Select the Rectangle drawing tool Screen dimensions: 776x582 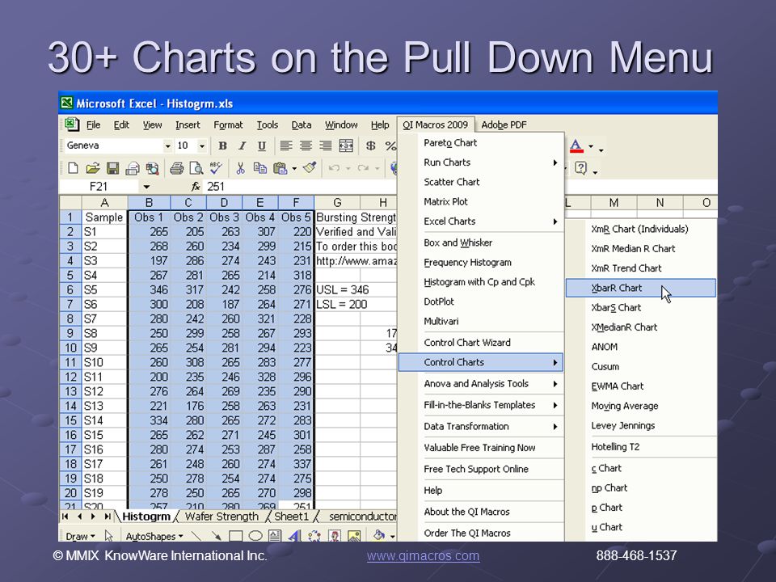click(235, 536)
